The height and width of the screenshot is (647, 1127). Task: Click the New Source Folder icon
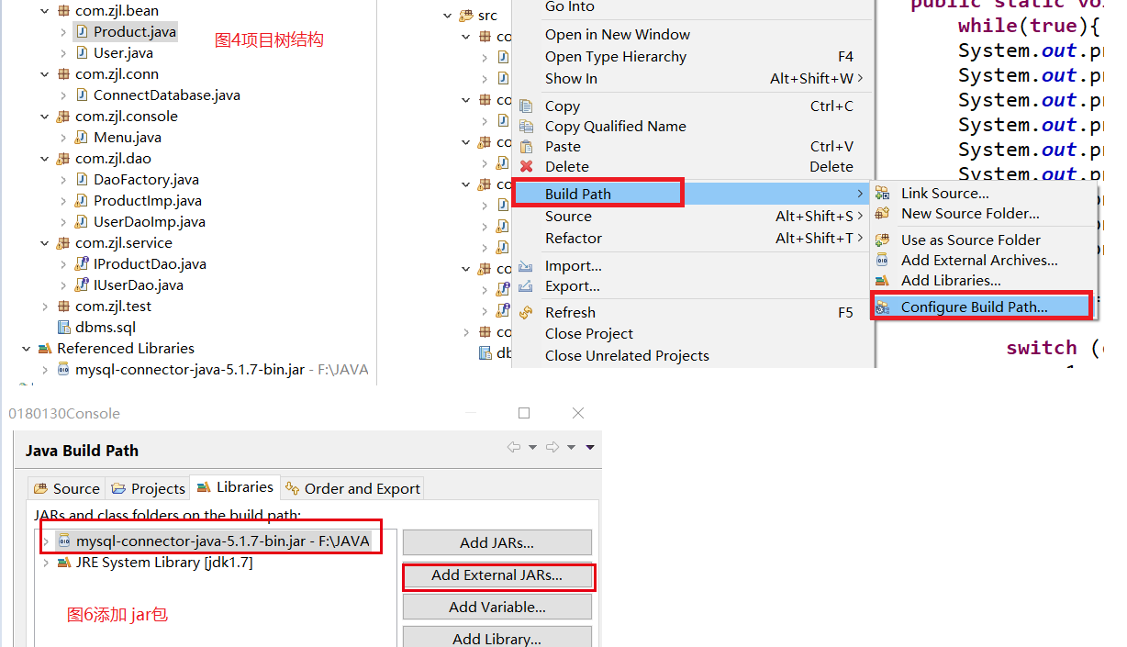pos(883,214)
